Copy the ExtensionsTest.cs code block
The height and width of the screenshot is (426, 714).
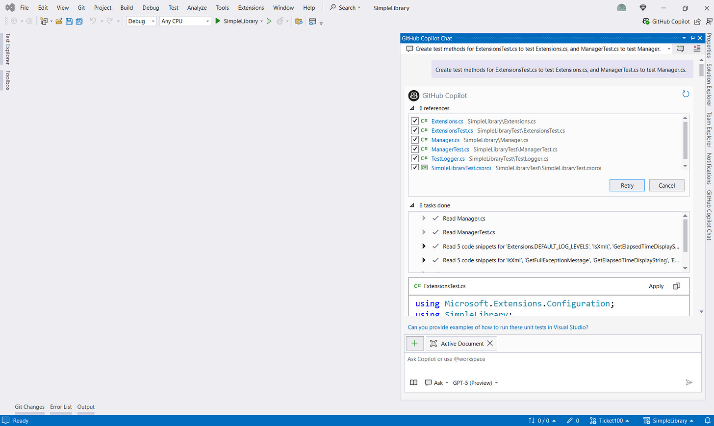click(677, 286)
